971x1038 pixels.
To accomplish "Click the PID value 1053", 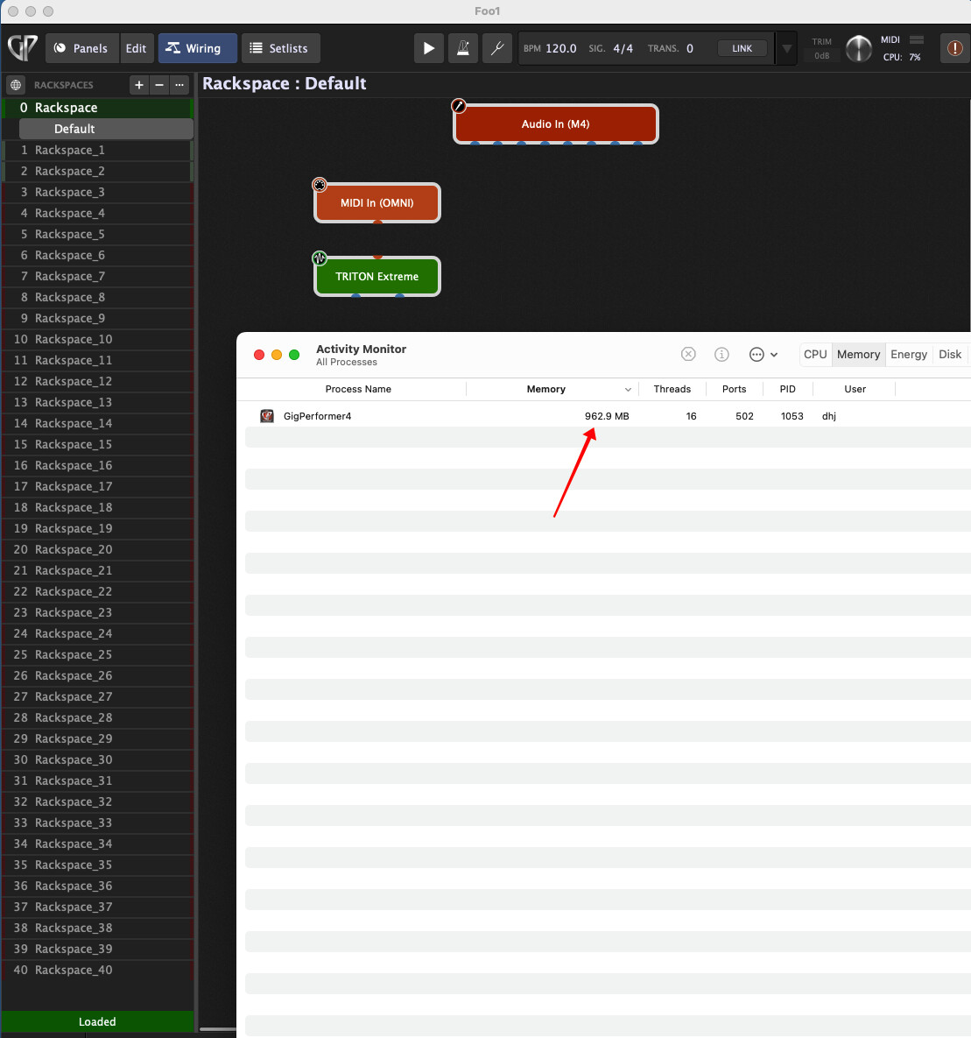I will pyautogui.click(x=792, y=416).
